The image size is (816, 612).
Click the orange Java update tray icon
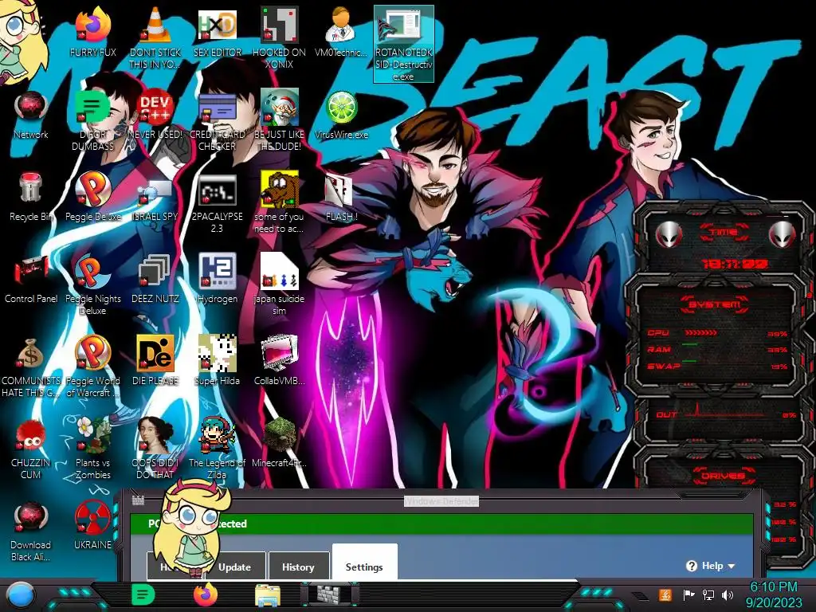(x=665, y=594)
